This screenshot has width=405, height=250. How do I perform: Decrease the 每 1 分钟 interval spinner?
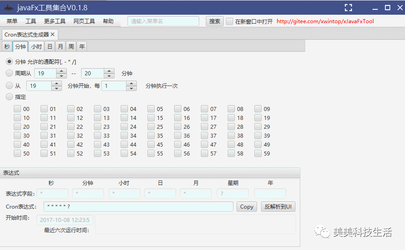[131, 88]
